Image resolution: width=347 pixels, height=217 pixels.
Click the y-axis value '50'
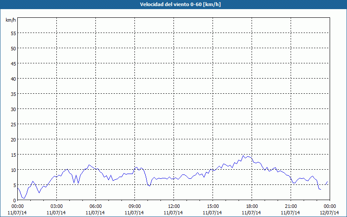[13, 49]
